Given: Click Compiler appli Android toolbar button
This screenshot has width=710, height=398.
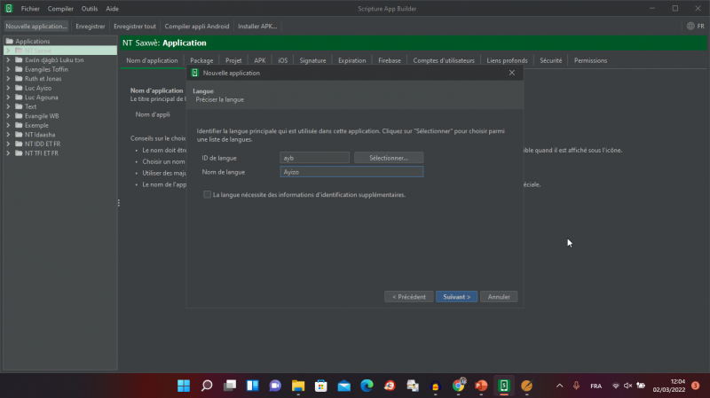Looking at the screenshot, I should pos(197,27).
